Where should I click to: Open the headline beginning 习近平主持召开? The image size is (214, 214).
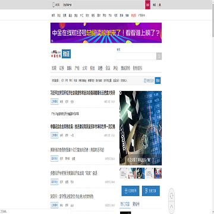pyautogui.click(x=83, y=93)
